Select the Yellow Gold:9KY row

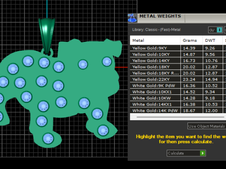tap(178, 48)
